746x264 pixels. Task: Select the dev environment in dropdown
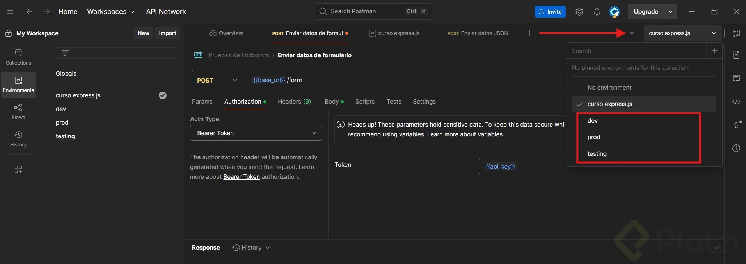click(592, 121)
